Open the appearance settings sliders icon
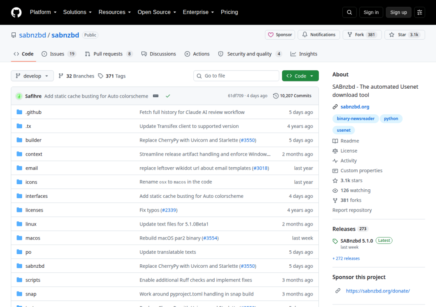The width and height of the screenshot is (436, 307). [419, 12]
